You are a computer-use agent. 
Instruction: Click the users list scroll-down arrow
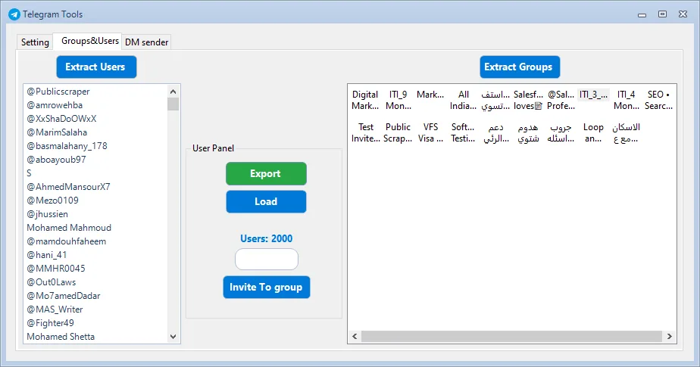click(173, 337)
